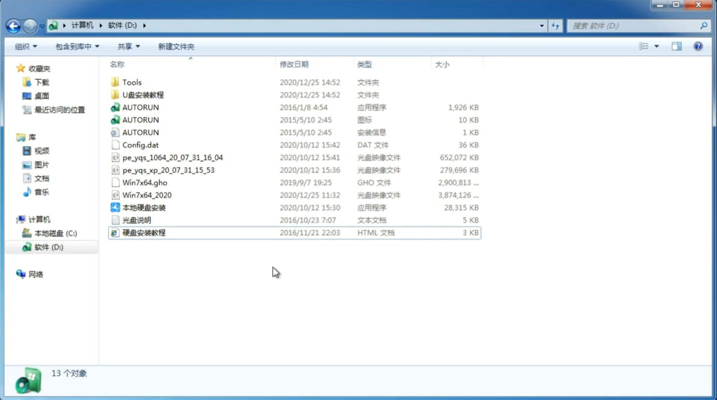The image size is (717, 400).
Task: Open the Tools folder
Action: click(131, 82)
